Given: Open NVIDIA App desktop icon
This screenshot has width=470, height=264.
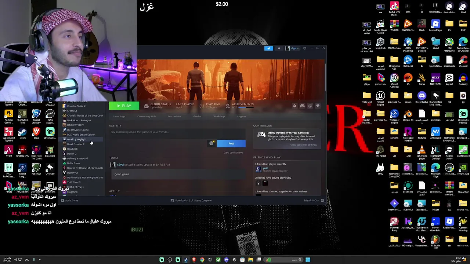Looking at the screenshot, I should tap(463, 169).
